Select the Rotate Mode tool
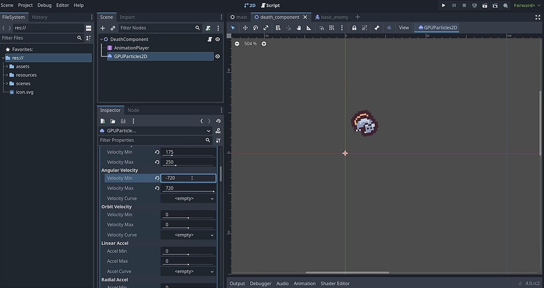 (x=255, y=28)
